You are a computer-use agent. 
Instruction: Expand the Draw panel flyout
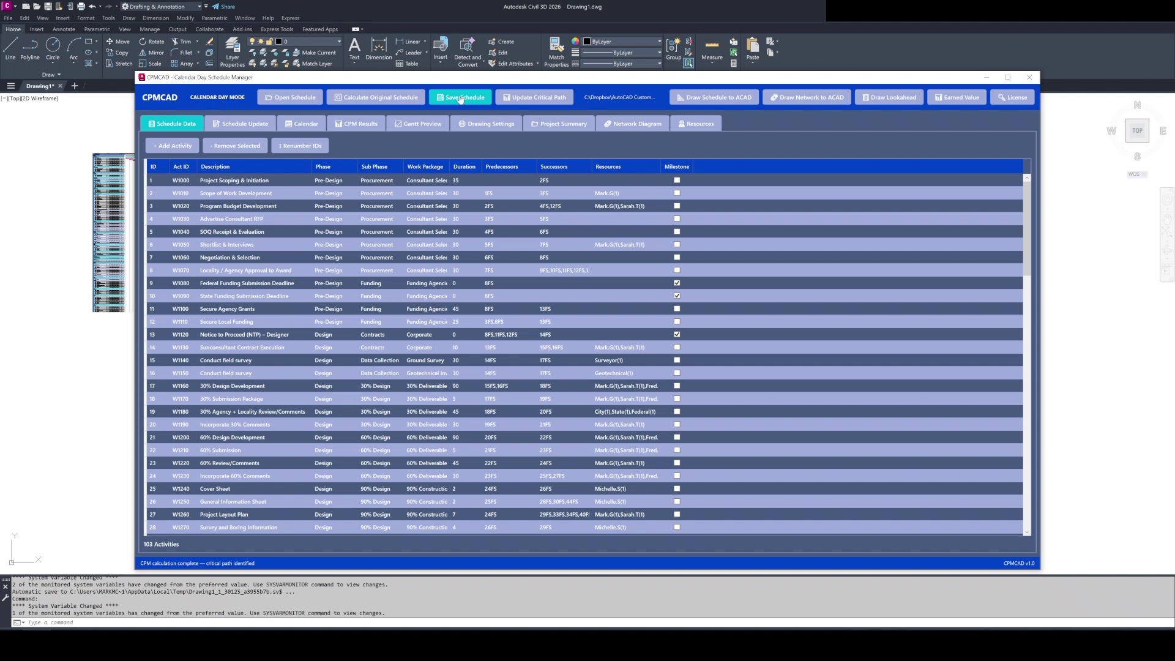51,75
